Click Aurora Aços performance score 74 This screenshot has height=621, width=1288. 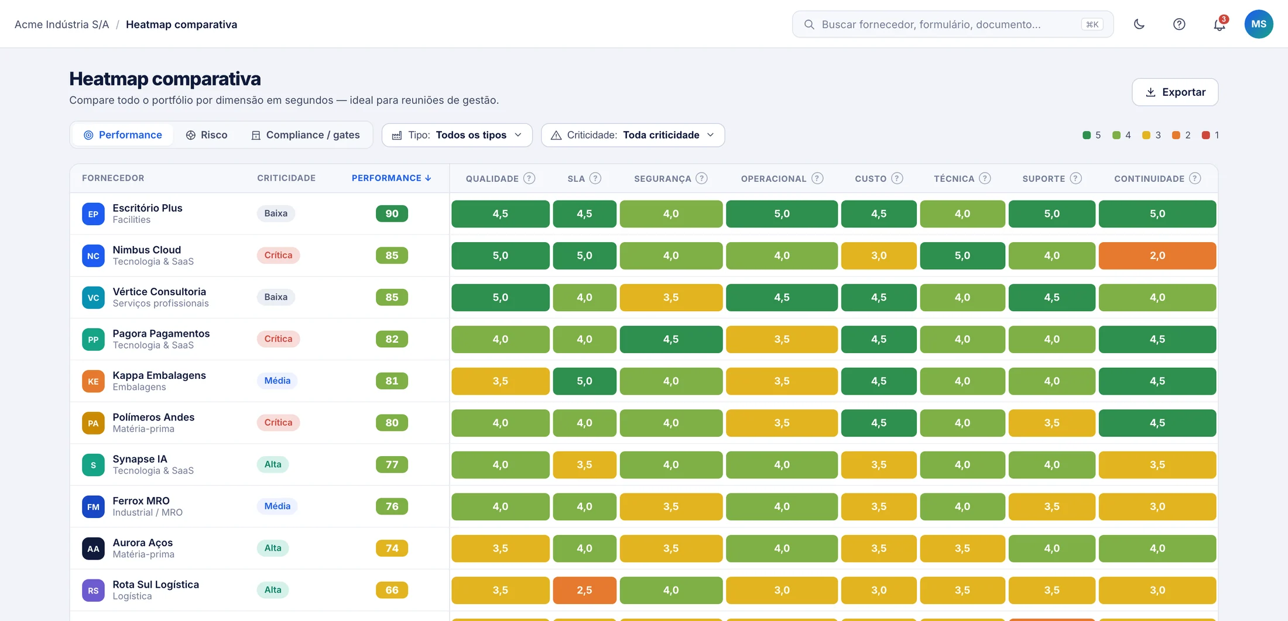click(392, 548)
